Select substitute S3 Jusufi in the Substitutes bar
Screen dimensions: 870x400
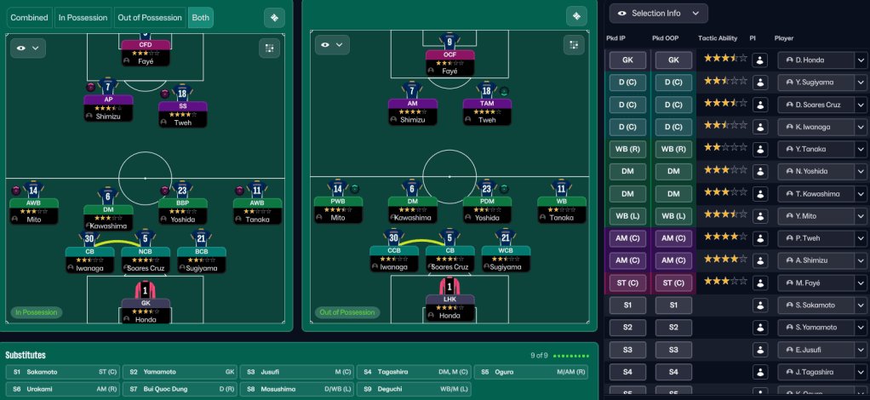click(296, 372)
